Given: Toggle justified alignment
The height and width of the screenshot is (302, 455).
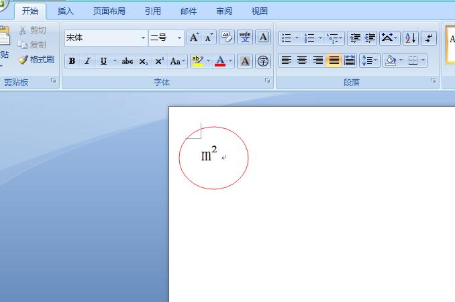Looking at the screenshot, I should 334,60.
